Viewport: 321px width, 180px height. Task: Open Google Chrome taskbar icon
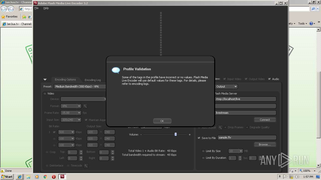point(45,177)
